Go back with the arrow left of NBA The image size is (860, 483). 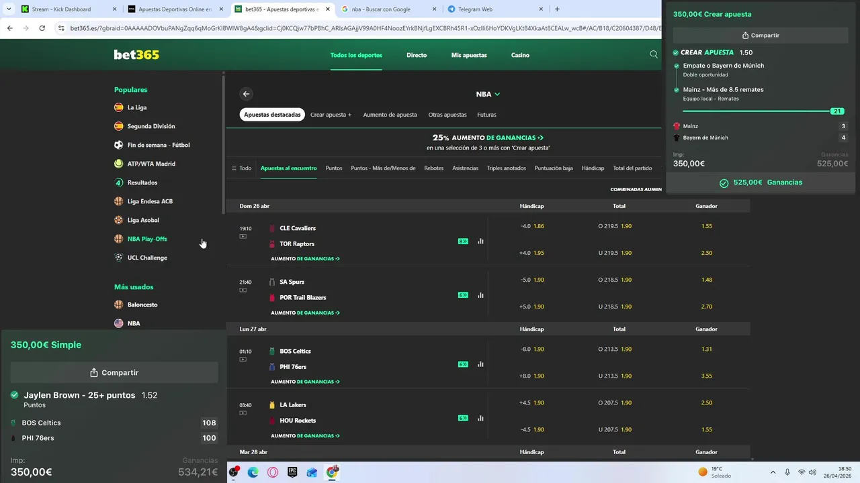[246, 94]
